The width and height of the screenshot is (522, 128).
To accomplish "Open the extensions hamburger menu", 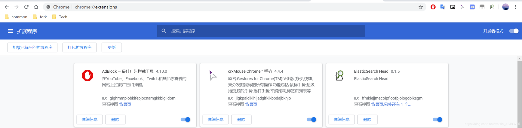I will point(10,31).
